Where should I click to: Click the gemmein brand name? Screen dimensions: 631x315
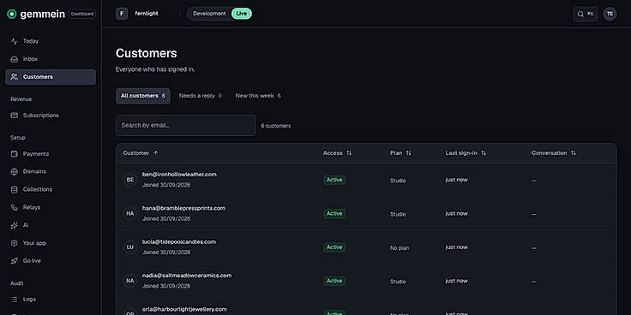42,14
